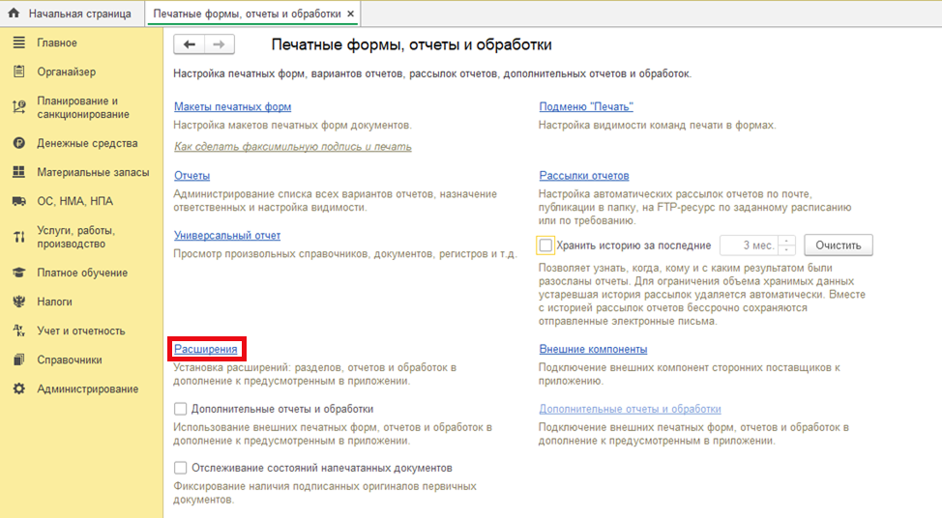
Task: Close the Печатные формы, отчеты и обработки tab
Action: (351, 14)
